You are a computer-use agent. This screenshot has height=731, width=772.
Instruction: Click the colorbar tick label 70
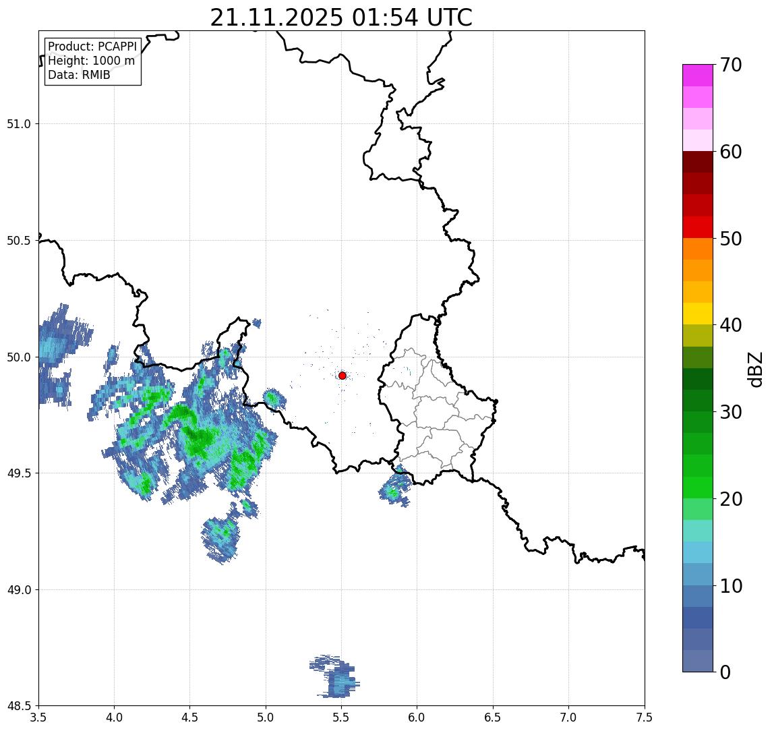pyautogui.click(x=731, y=65)
